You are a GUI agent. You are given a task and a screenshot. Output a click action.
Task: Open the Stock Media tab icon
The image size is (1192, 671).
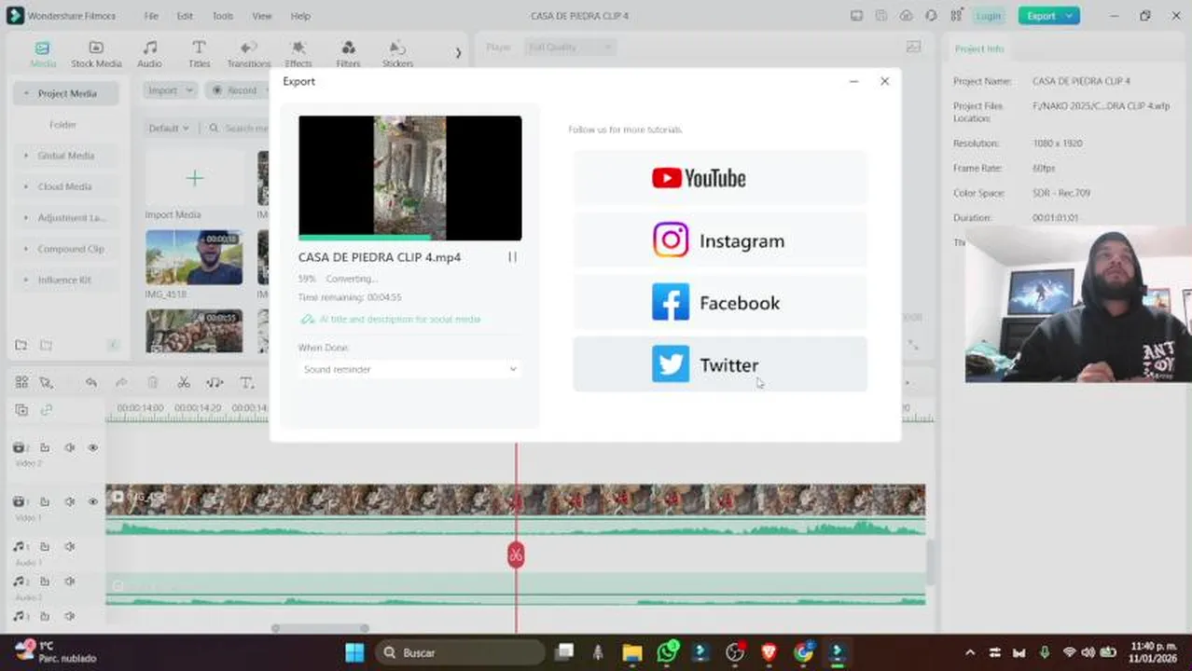click(96, 48)
